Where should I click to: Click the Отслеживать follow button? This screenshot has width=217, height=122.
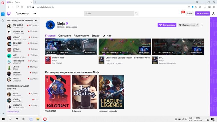point(167,25)
